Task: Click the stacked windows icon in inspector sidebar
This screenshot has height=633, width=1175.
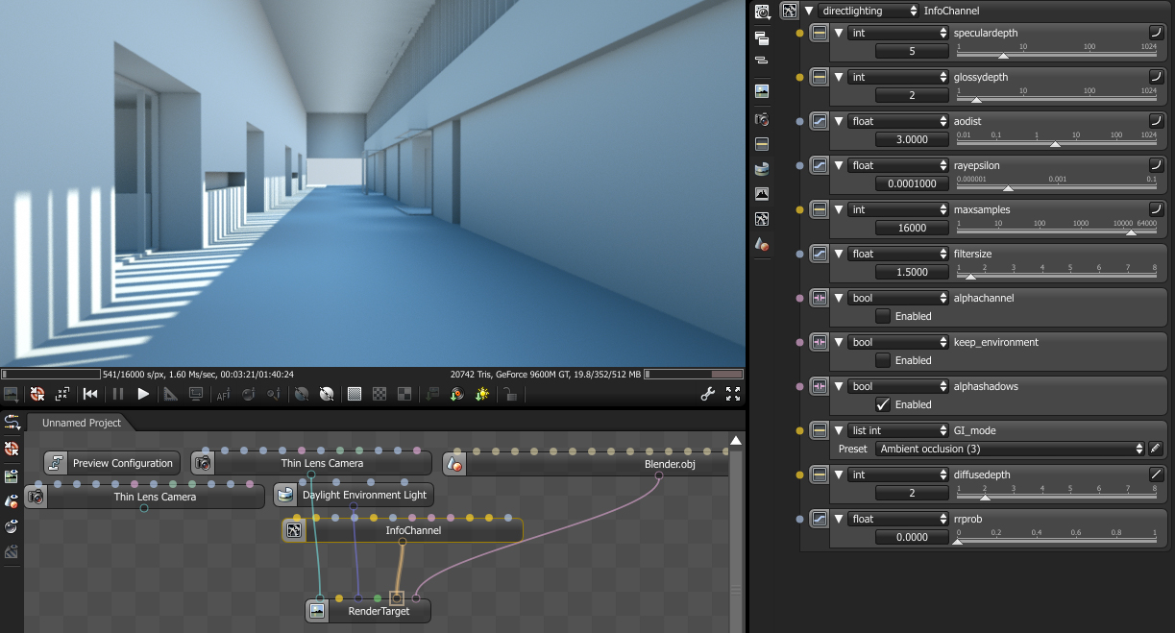Action: coord(762,38)
